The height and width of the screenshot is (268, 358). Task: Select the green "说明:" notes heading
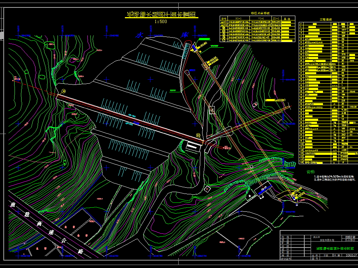(311, 172)
